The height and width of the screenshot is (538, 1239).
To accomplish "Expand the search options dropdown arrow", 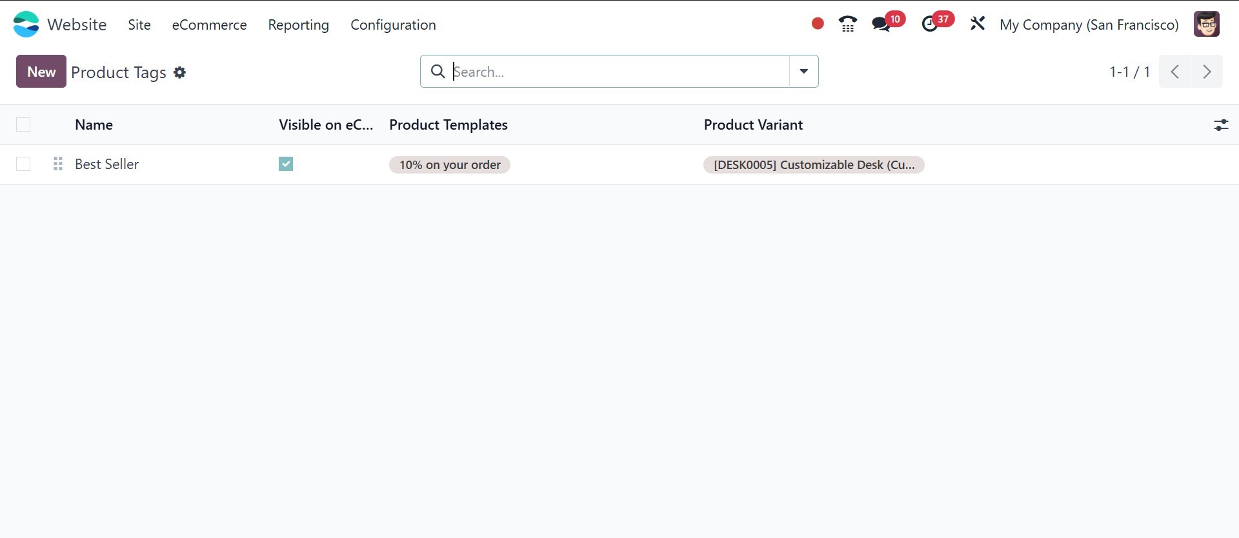I will 804,72.
